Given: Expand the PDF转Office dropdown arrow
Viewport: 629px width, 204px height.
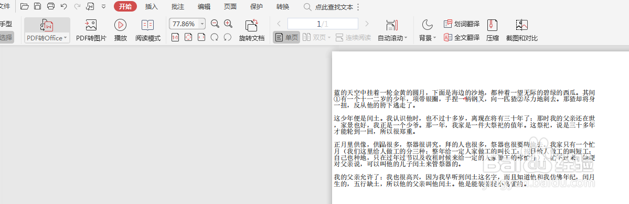Looking at the screenshot, I should point(66,38).
